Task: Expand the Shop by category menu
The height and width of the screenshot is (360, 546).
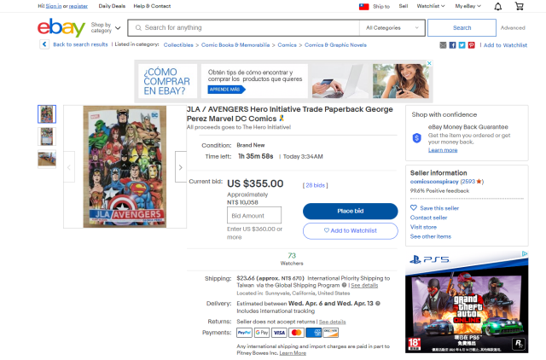Action: [106, 28]
